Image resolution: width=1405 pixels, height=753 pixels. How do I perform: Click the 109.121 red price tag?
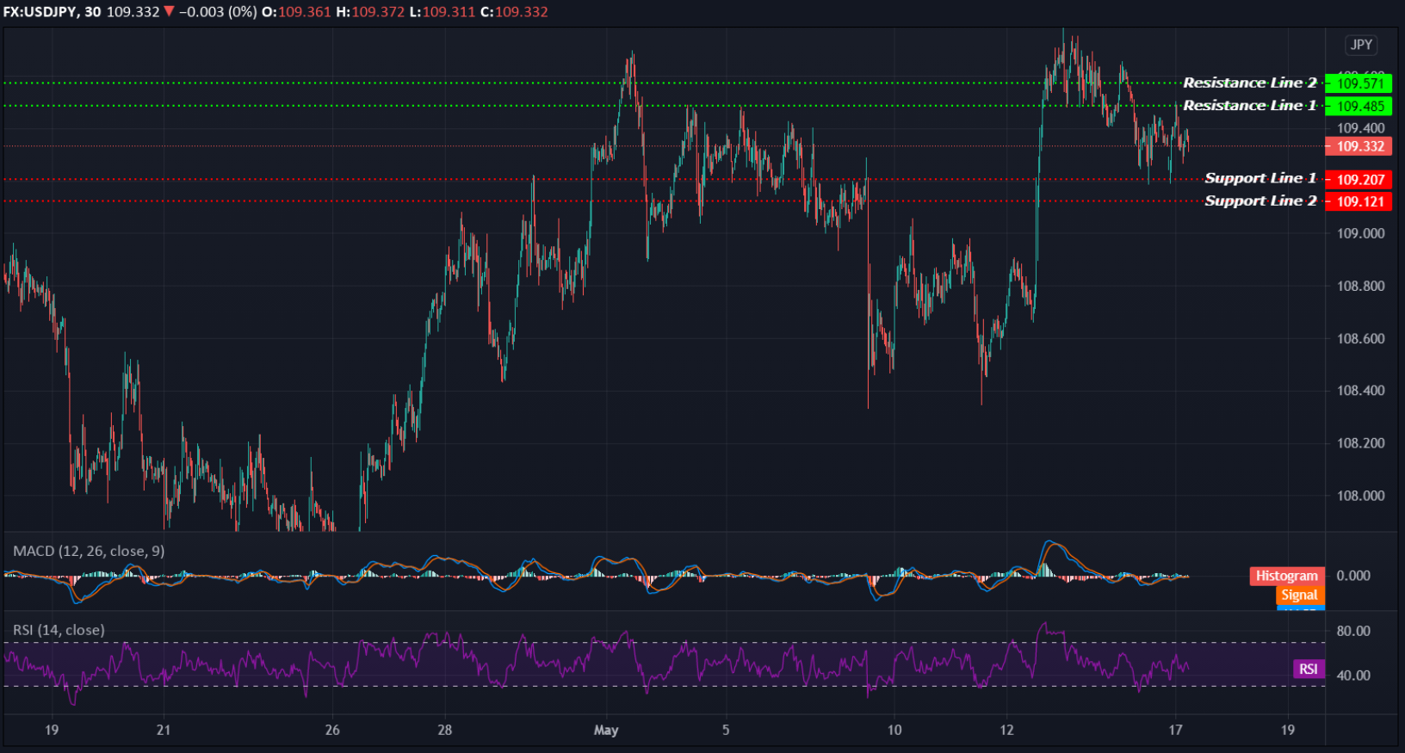coord(1359,201)
